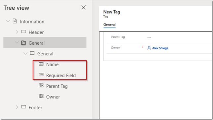Viewport: 213px width, 120px height.
Task: Click the user icon beside Alex Shlega
Action: (x=149, y=48)
